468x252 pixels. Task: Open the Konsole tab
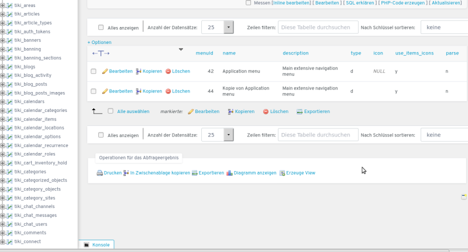click(97, 244)
